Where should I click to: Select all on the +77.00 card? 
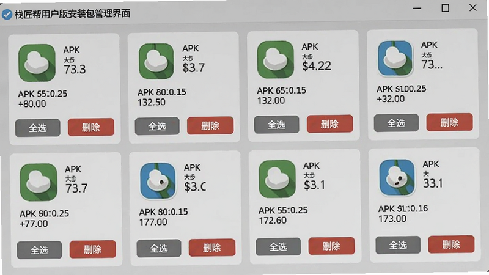(x=39, y=250)
